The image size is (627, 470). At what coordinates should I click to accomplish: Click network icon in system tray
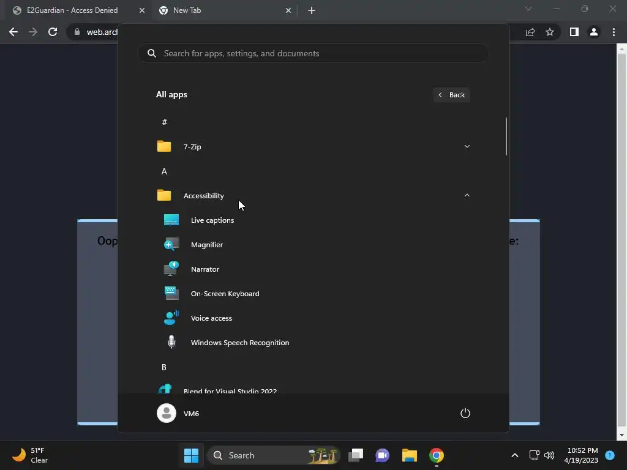534,455
